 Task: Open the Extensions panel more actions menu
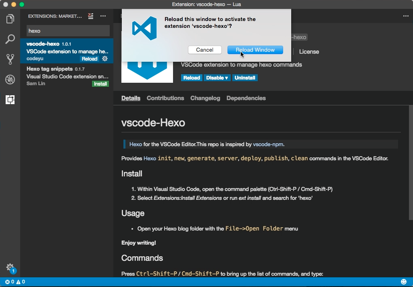pos(103,16)
